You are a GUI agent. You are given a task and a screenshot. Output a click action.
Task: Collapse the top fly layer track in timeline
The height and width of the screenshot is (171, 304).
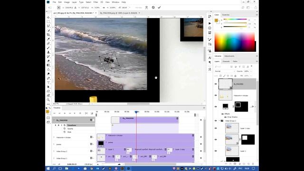click(54, 120)
